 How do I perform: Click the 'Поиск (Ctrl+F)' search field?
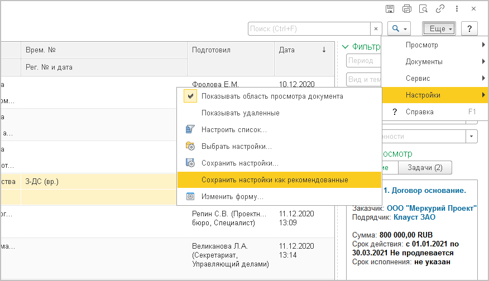(309, 28)
